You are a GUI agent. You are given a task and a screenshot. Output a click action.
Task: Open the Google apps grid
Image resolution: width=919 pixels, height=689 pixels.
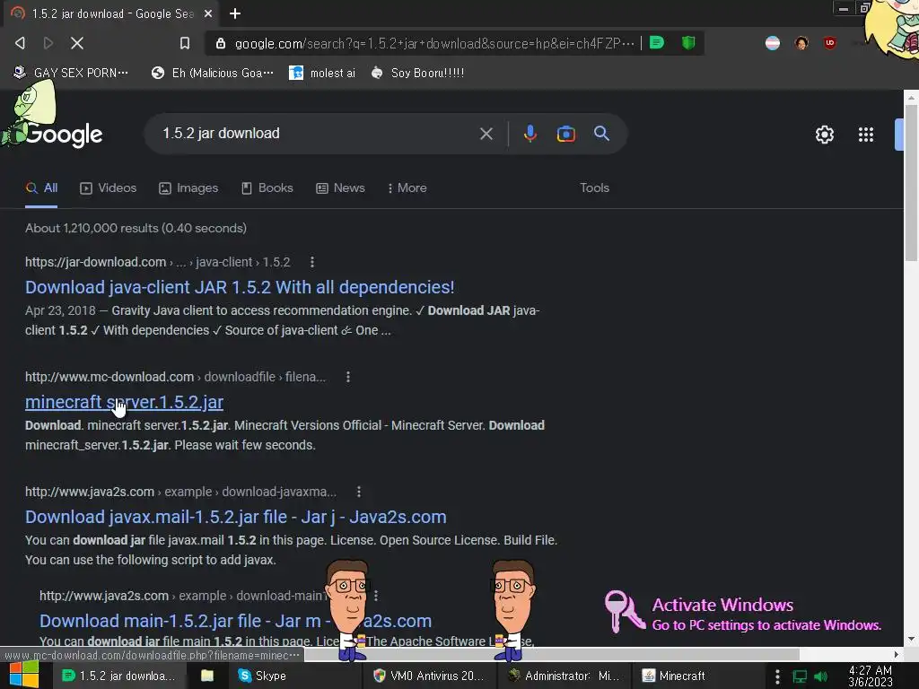(x=866, y=135)
